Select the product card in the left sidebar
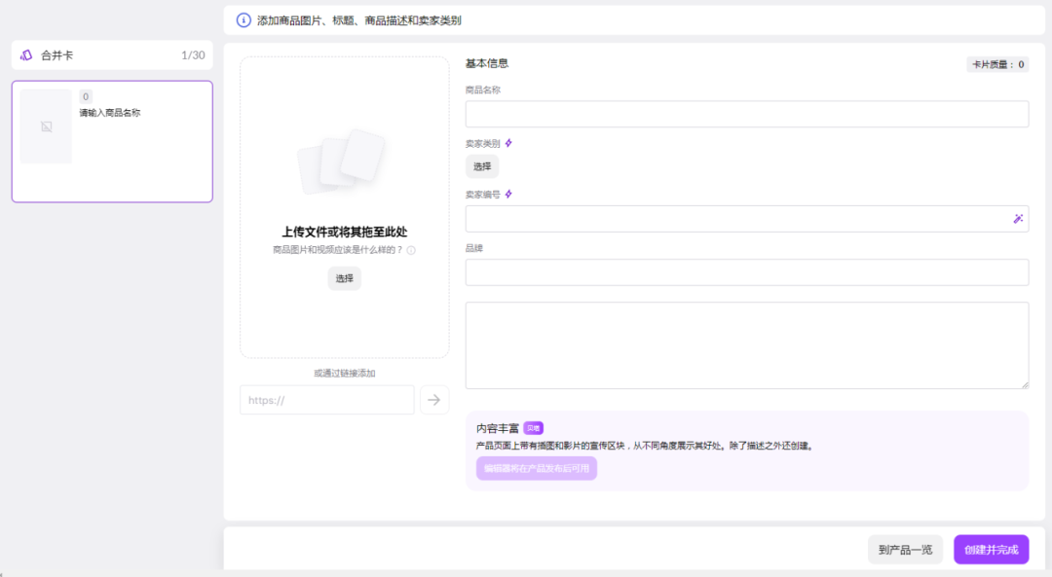Image resolution: width=1052 pixels, height=577 pixels. (111, 141)
